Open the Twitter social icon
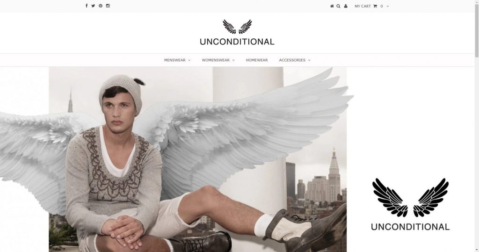479x252 pixels. click(x=93, y=6)
